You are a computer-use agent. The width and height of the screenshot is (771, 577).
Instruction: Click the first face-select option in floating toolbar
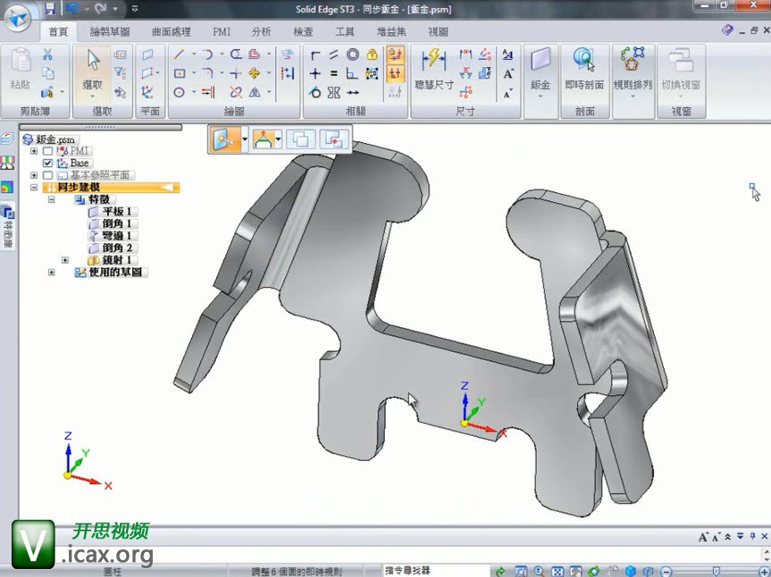point(225,140)
